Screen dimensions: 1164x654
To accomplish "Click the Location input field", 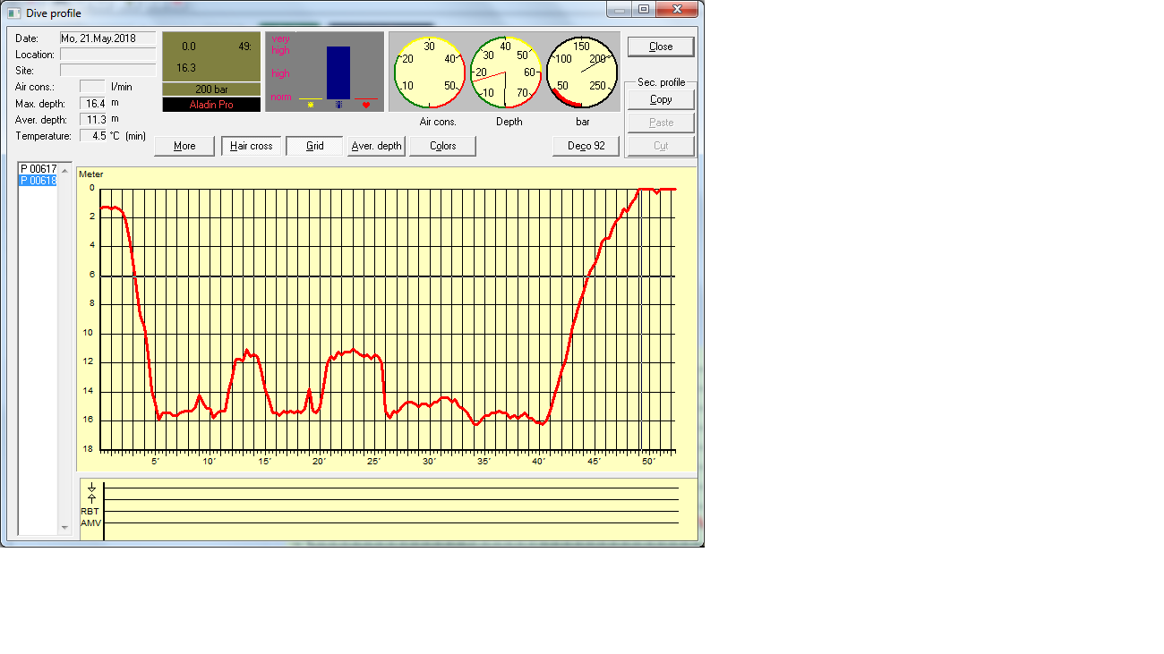I will [107, 55].
